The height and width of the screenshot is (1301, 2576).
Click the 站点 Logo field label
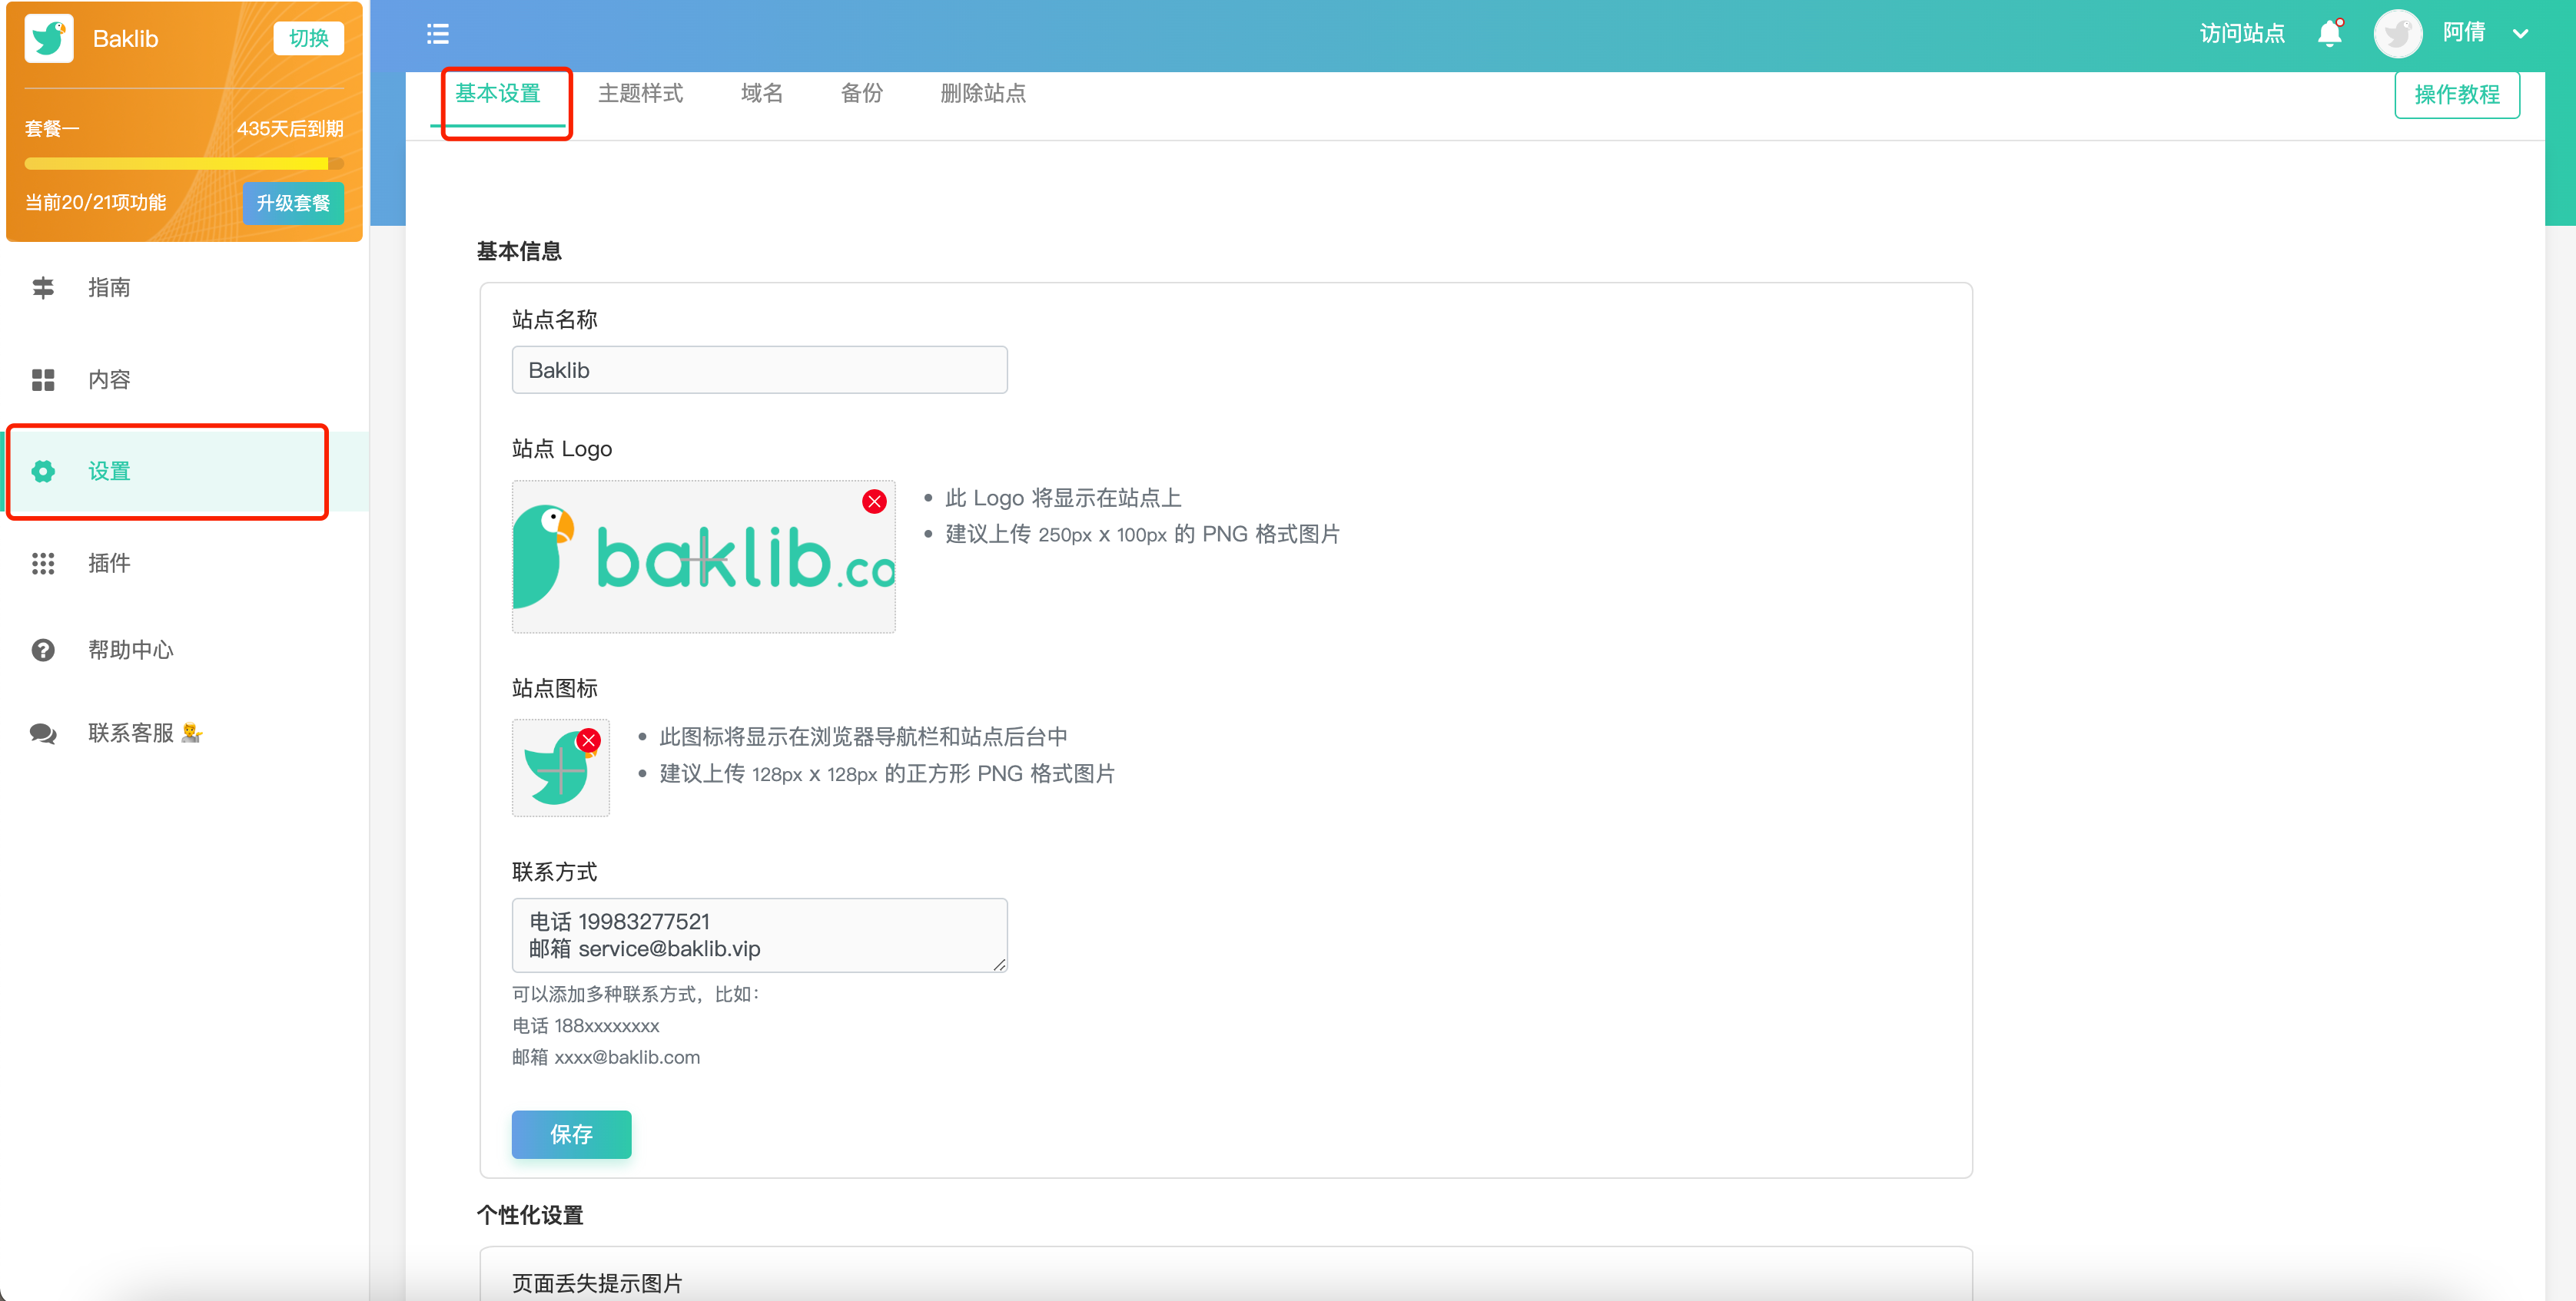pos(562,449)
